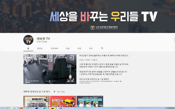Open the 무인단말기 featured video title link
This screenshot has width=175, height=109.
click(x=104, y=56)
